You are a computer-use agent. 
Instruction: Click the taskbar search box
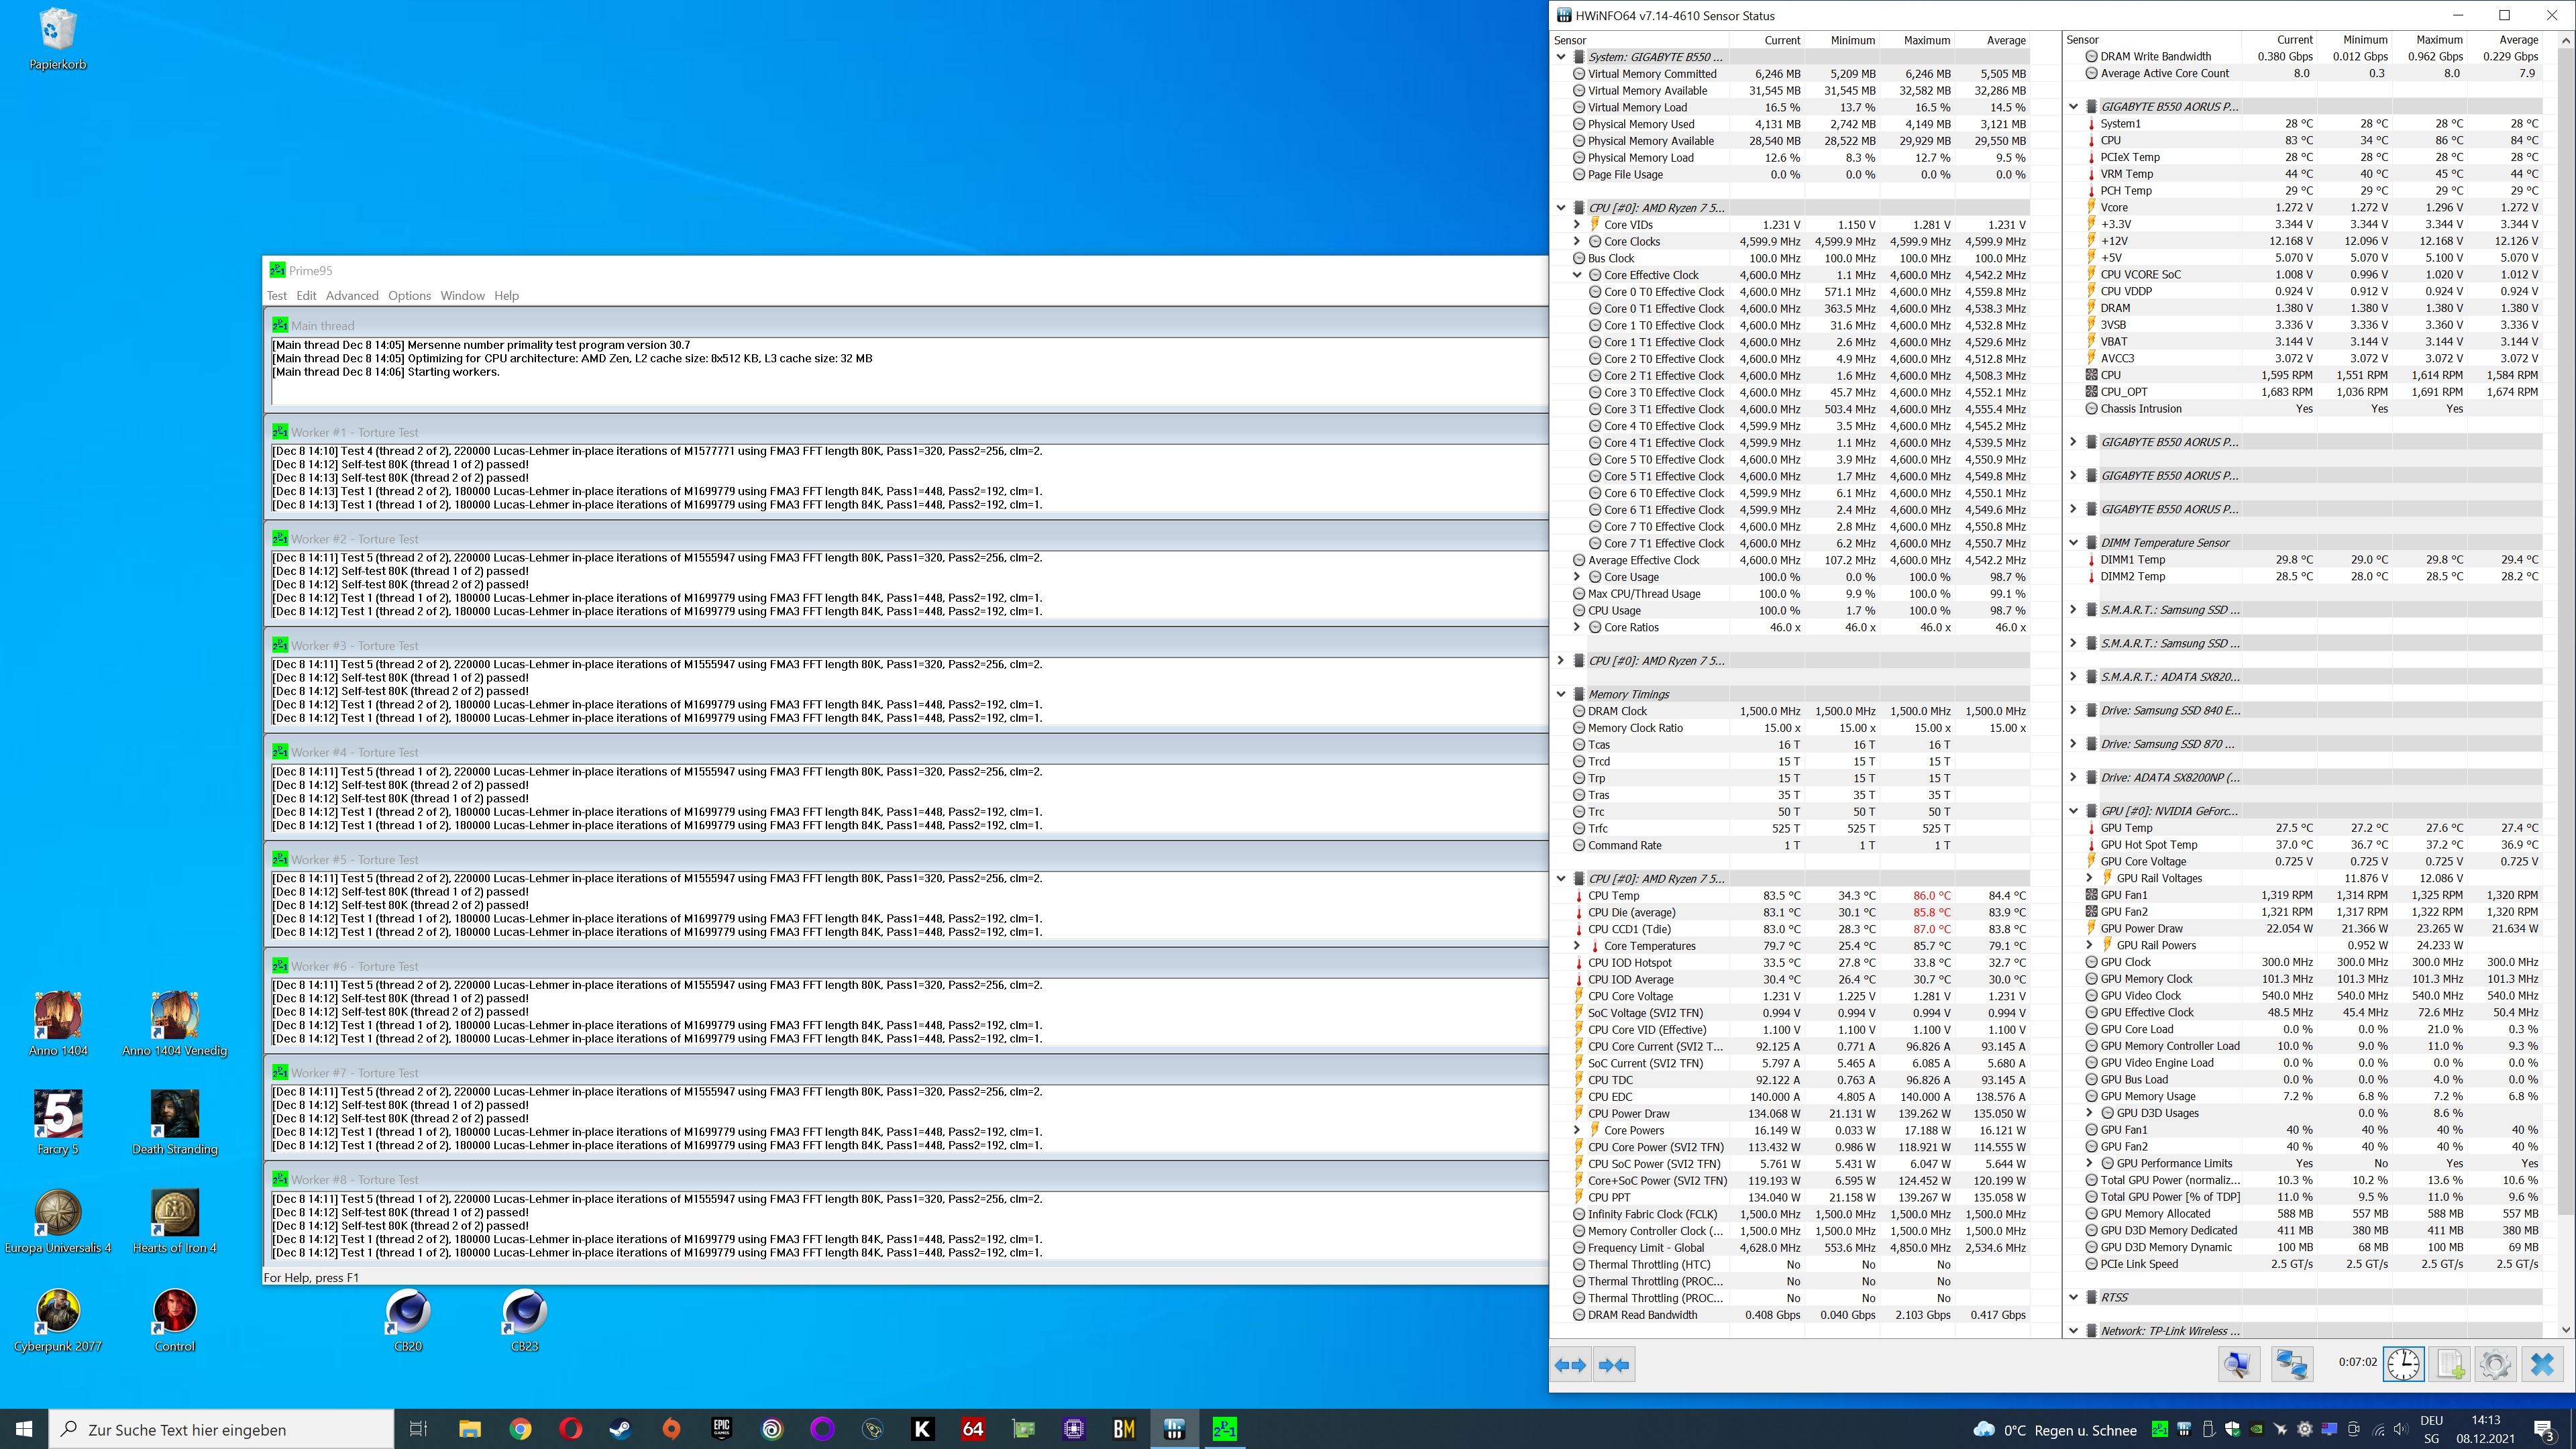coord(222,1429)
